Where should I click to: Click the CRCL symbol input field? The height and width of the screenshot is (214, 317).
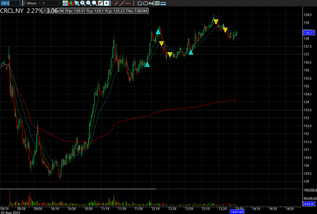(x=10, y=3)
